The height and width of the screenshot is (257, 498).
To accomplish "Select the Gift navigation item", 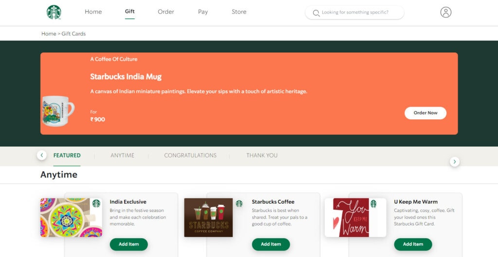I will coord(129,11).
